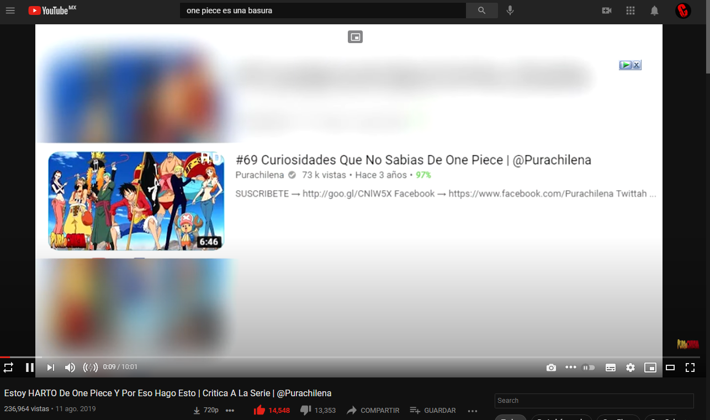Screen dimensions: 710x420
Task: Click the '97%' rating text
Action: click(423, 175)
